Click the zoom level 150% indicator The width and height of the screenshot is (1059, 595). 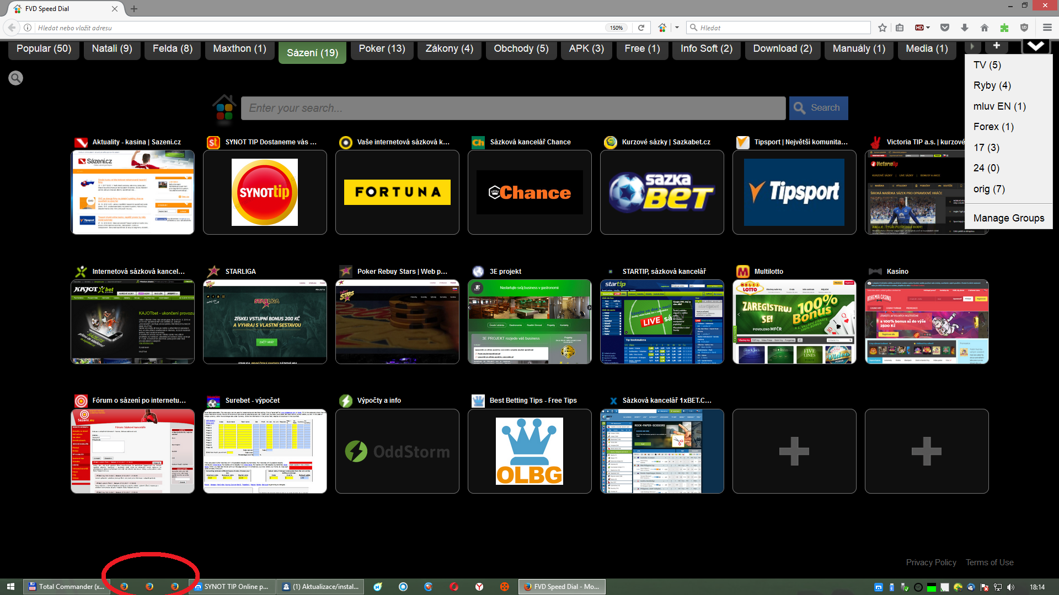coord(616,28)
